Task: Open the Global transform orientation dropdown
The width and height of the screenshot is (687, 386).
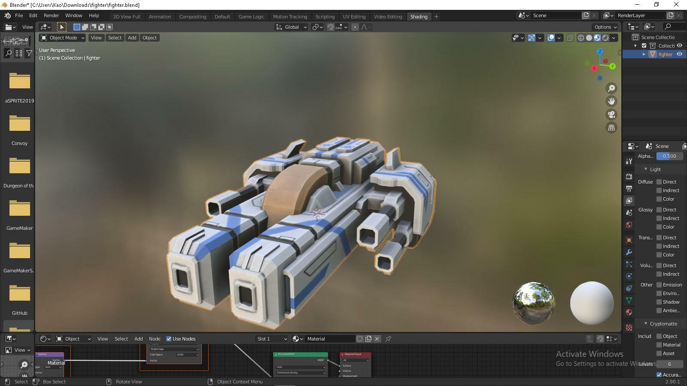Action: 292,27
